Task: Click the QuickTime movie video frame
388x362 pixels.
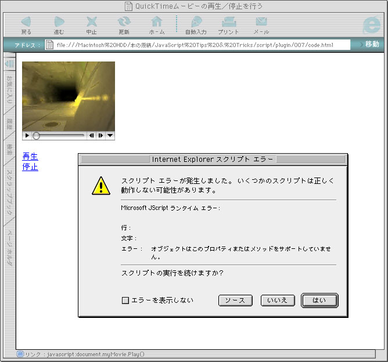Action: (x=69, y=96)
